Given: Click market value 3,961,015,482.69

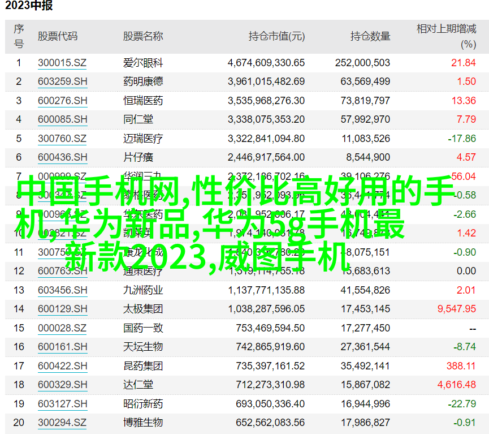Looking at the screenshot, I should coord(266,81).
